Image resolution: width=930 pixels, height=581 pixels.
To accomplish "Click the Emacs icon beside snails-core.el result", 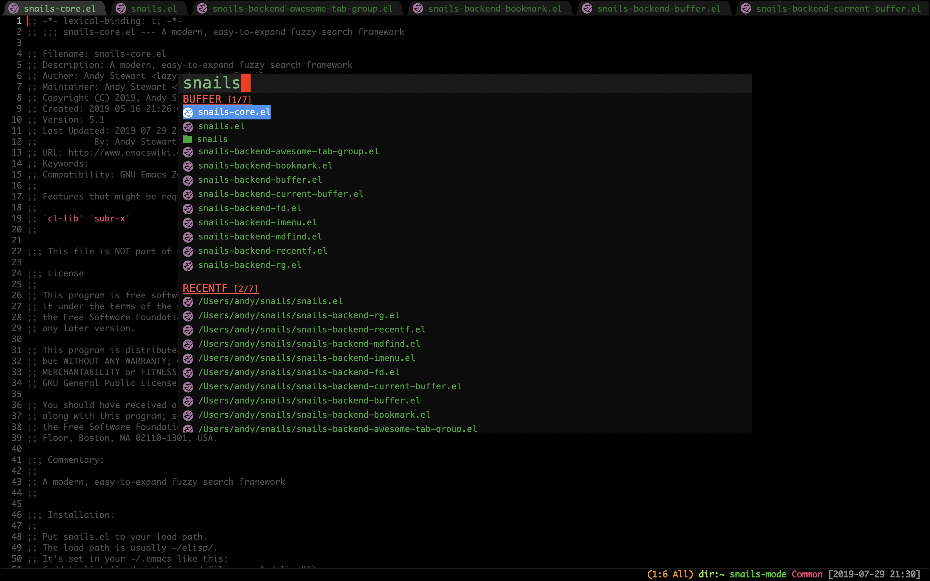I will pyautogui.click(x=188, y=112).
